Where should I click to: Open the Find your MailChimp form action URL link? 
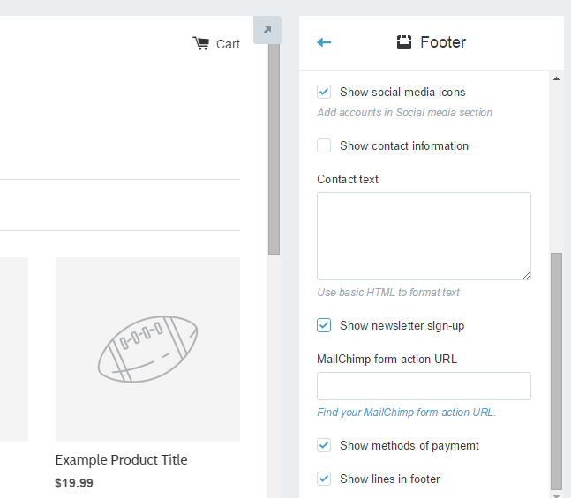(x=406, y=413)
